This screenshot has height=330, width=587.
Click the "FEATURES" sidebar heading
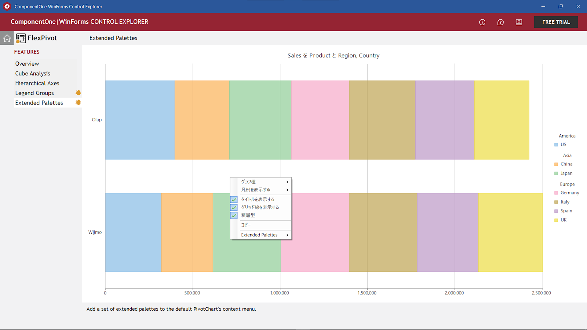pos(27,52)
